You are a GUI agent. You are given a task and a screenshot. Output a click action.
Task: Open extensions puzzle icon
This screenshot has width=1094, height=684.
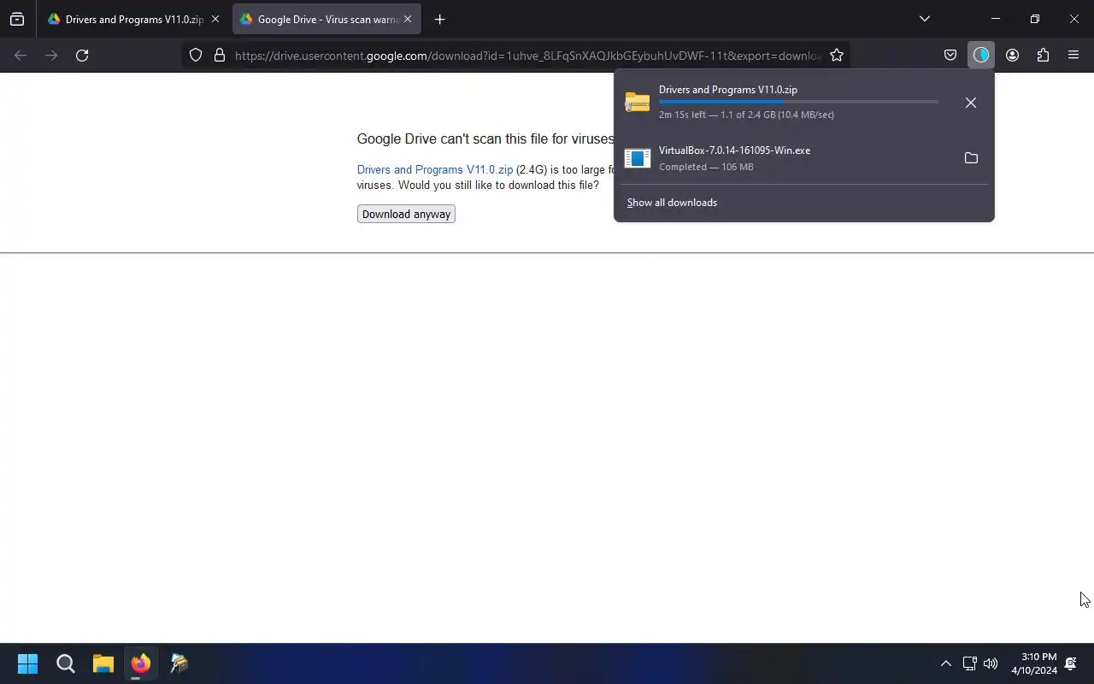coord(1043,55)
